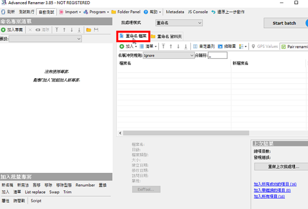Viewport: 308px width, 209px height.
Task: Add a Timestamp (時間戳) method
Action: coord(19,201)
